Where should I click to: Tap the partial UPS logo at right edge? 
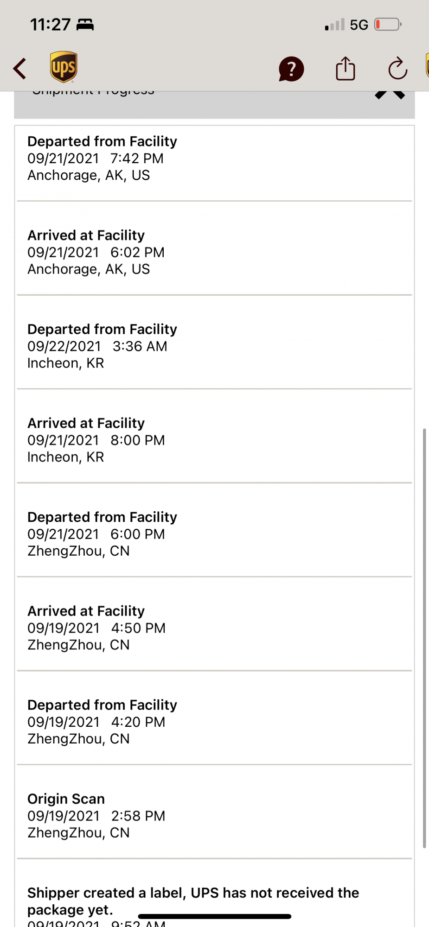coord(427,66)
